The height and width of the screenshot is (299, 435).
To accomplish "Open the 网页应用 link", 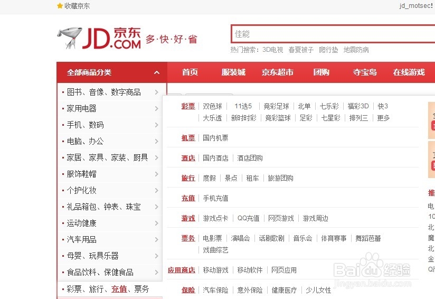I will click(x=284, y=270).
